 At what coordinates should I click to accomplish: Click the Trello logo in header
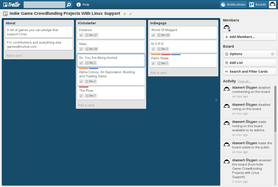pos(12,5)
